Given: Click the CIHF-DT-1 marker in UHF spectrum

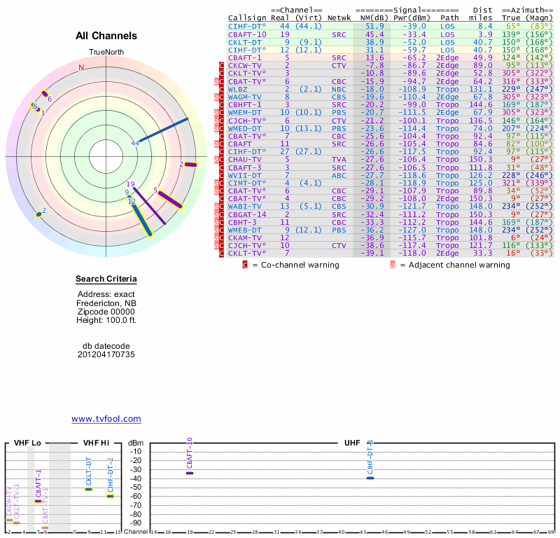Looking at the screenshot, I should 370,477.
